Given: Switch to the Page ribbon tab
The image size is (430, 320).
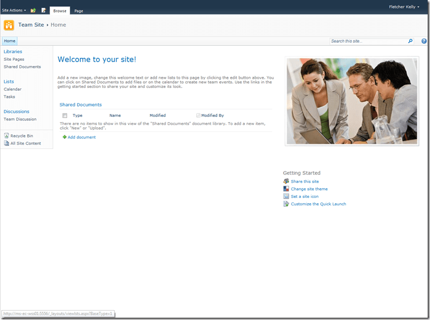Looking at the screenshot, I should (x=79, y=11).
